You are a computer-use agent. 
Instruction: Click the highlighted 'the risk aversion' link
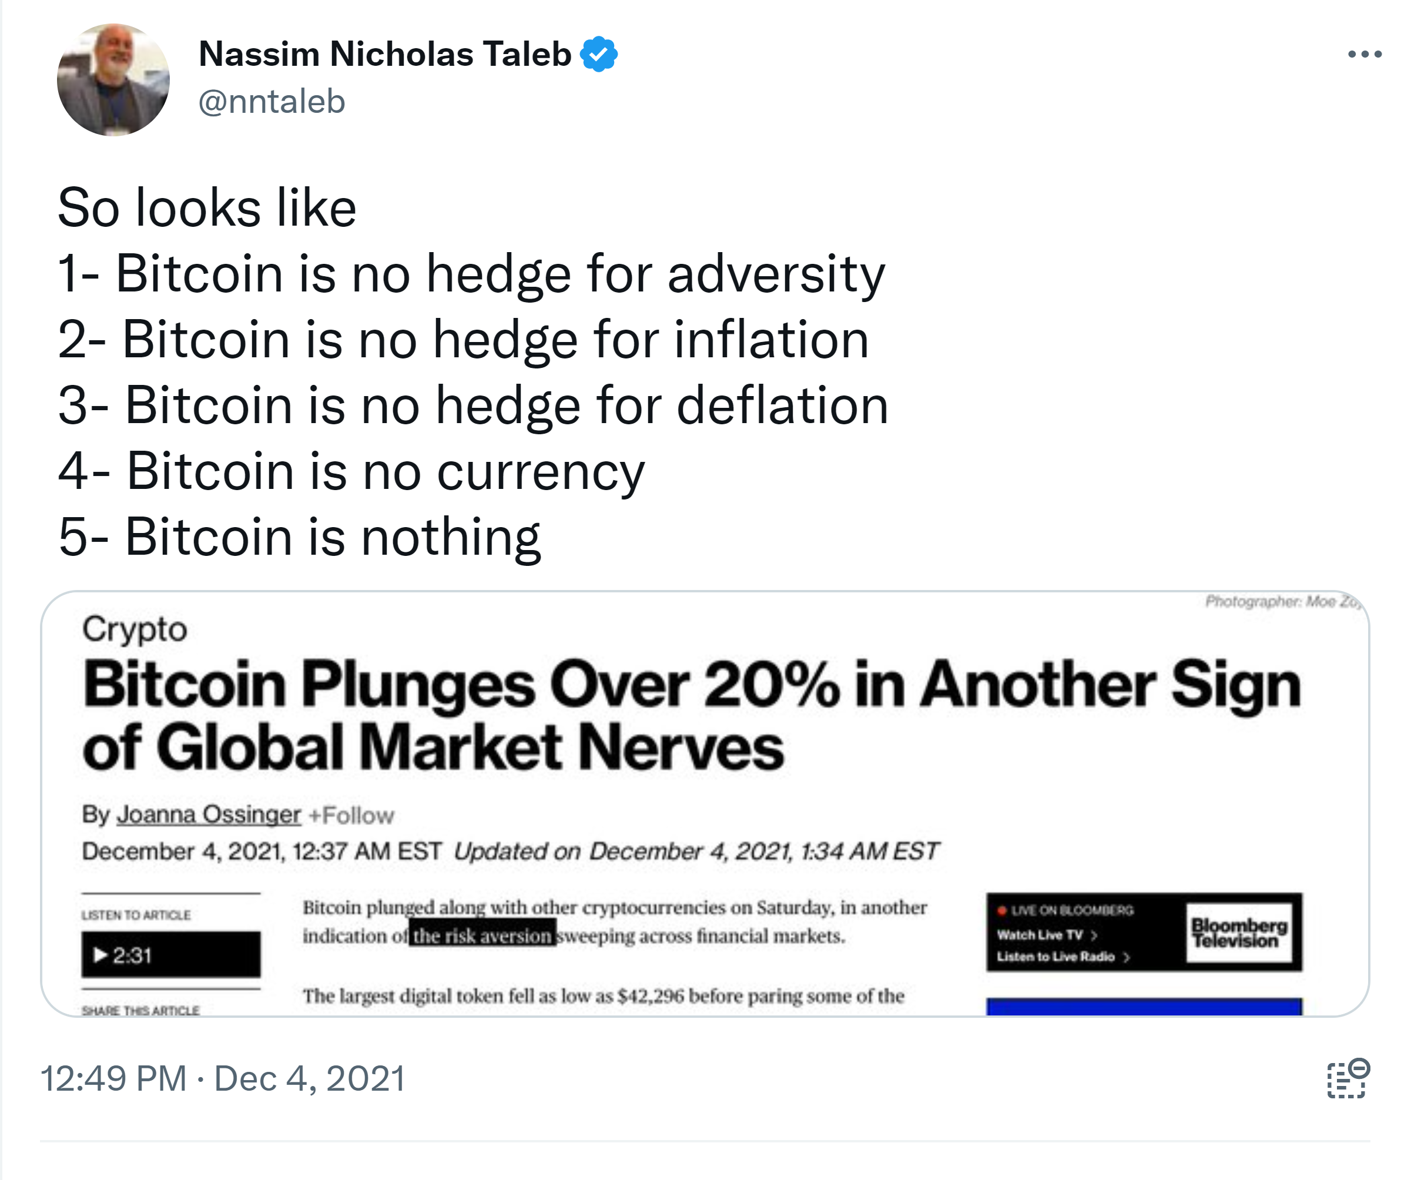482,936
